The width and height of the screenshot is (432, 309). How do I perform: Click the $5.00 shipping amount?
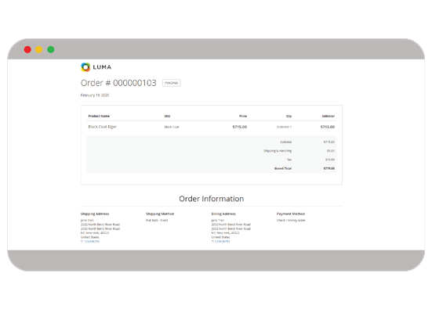point(331,151)
